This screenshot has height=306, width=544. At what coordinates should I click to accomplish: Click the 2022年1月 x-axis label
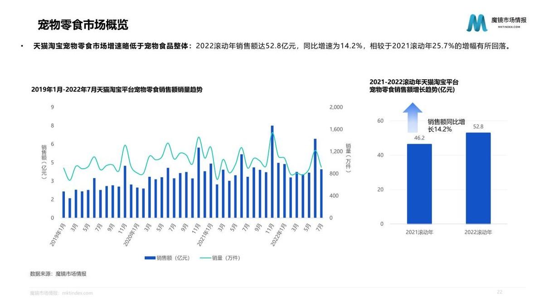[x=277, y=234]
